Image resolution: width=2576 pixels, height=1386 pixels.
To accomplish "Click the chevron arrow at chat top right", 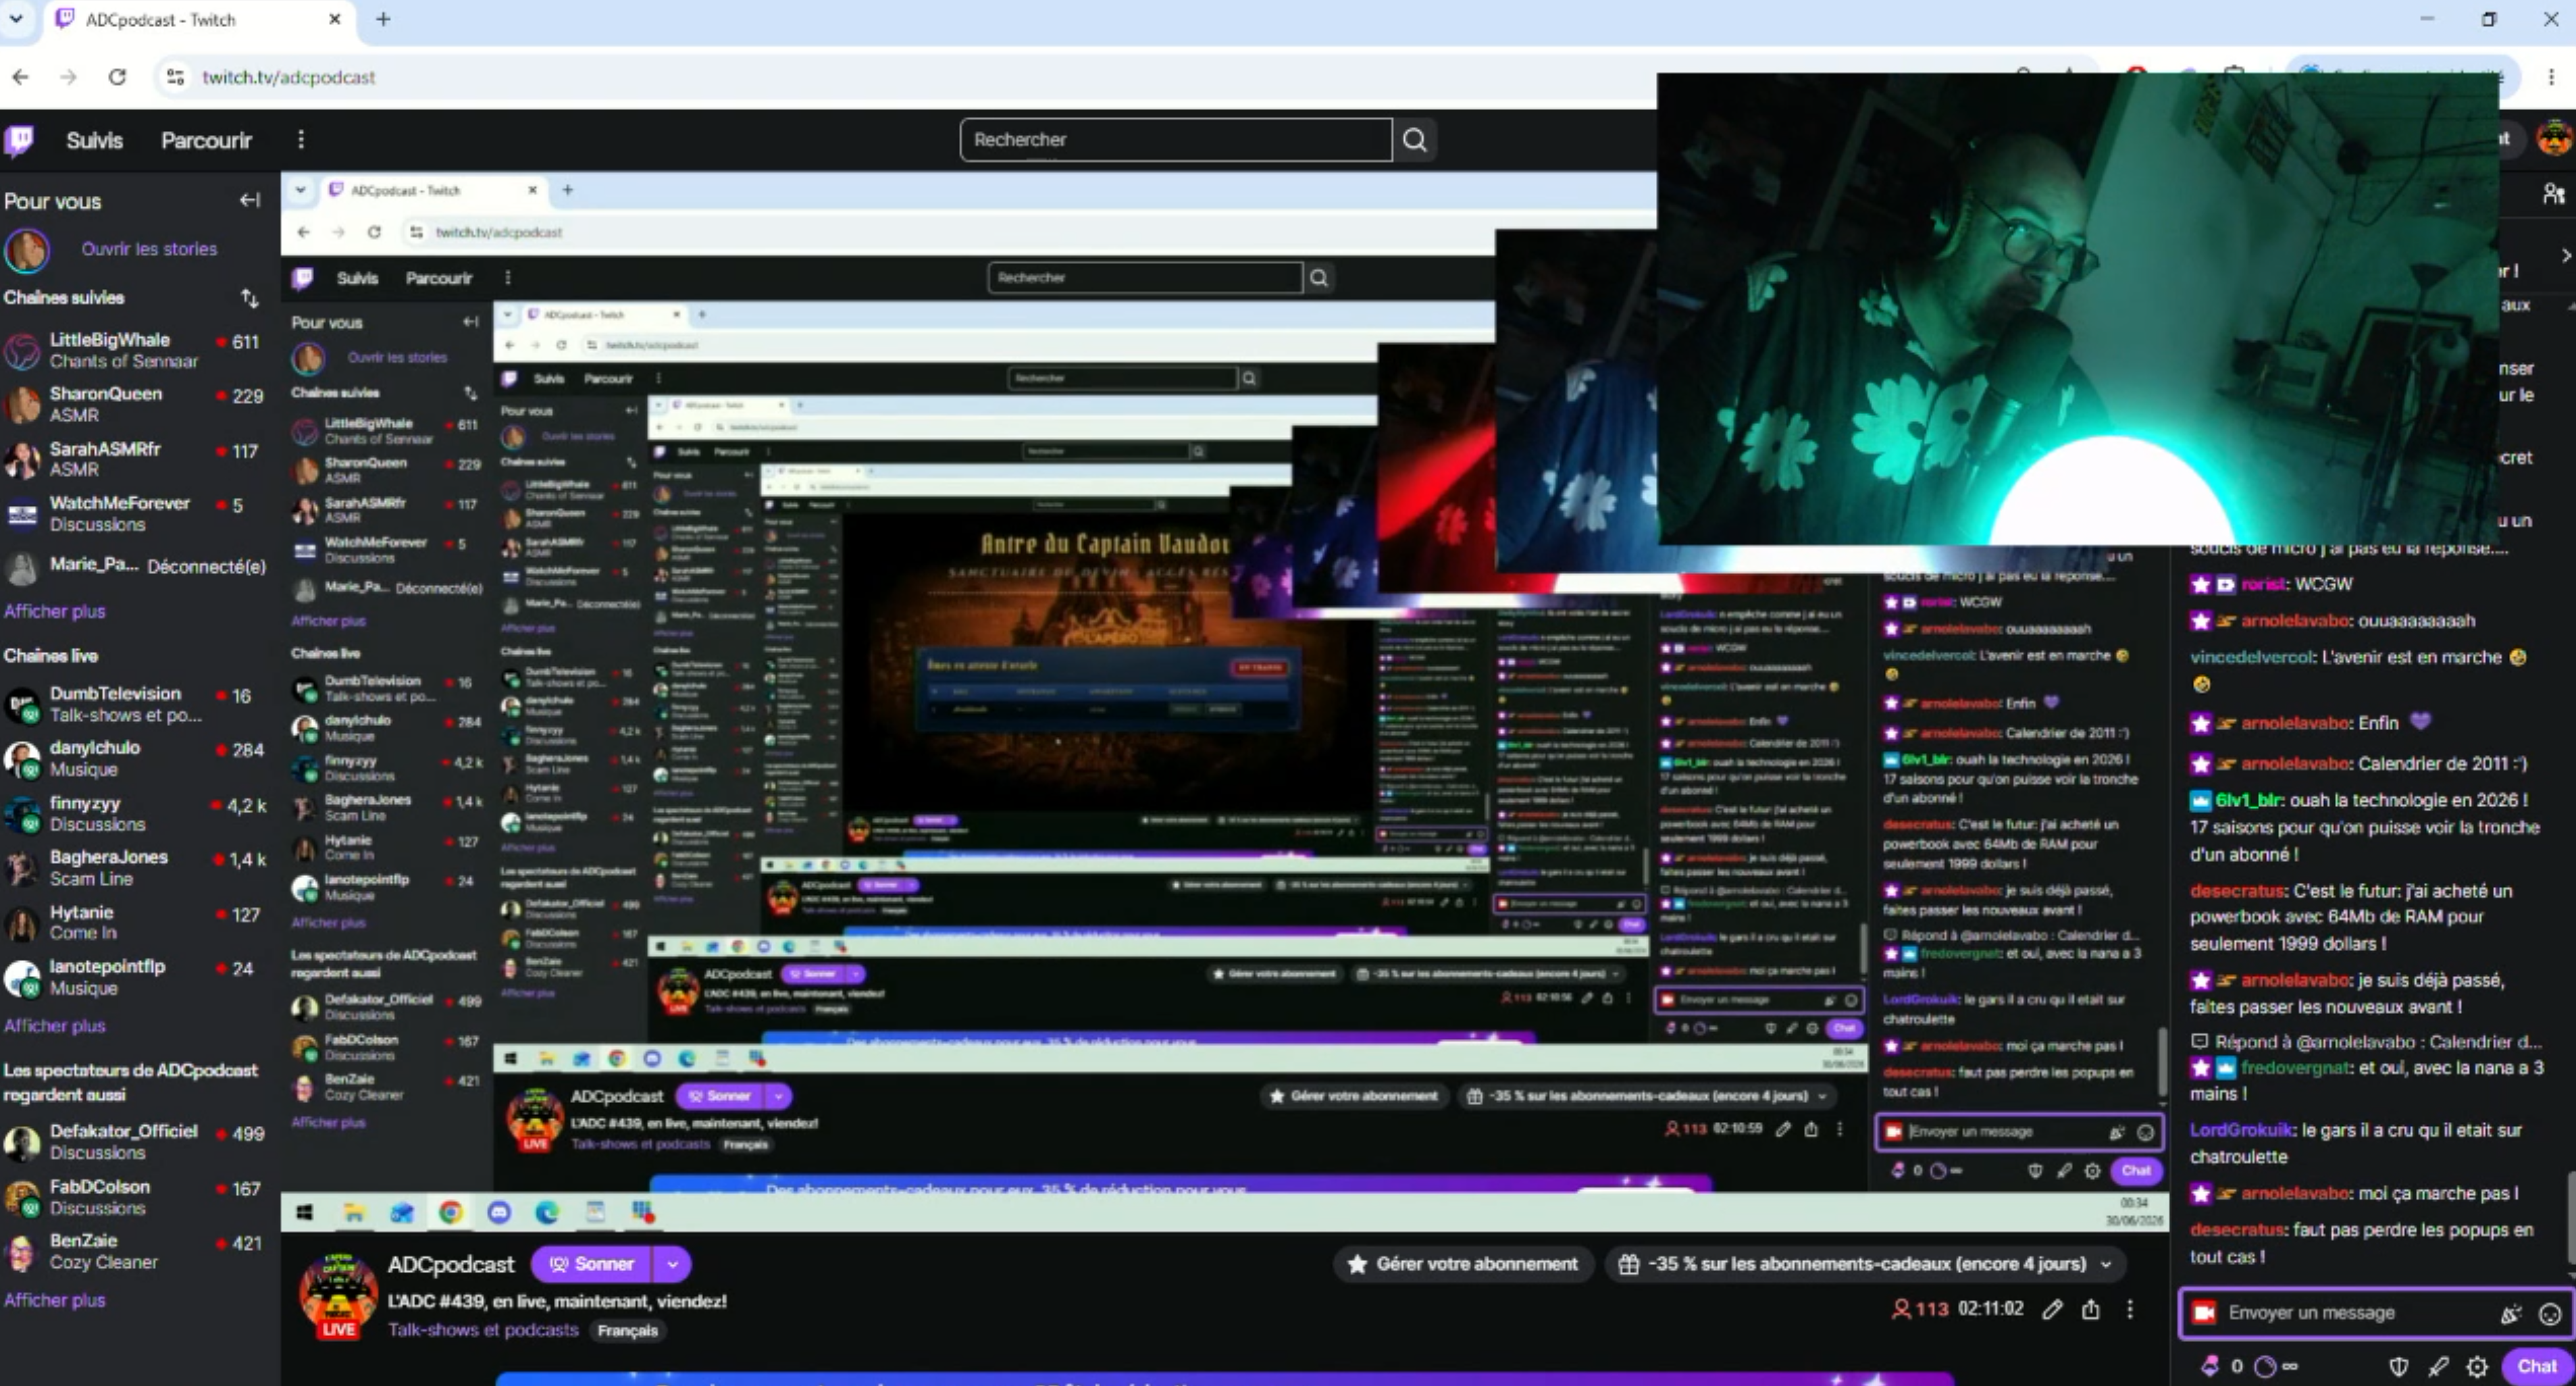I will click(2565, 255).
